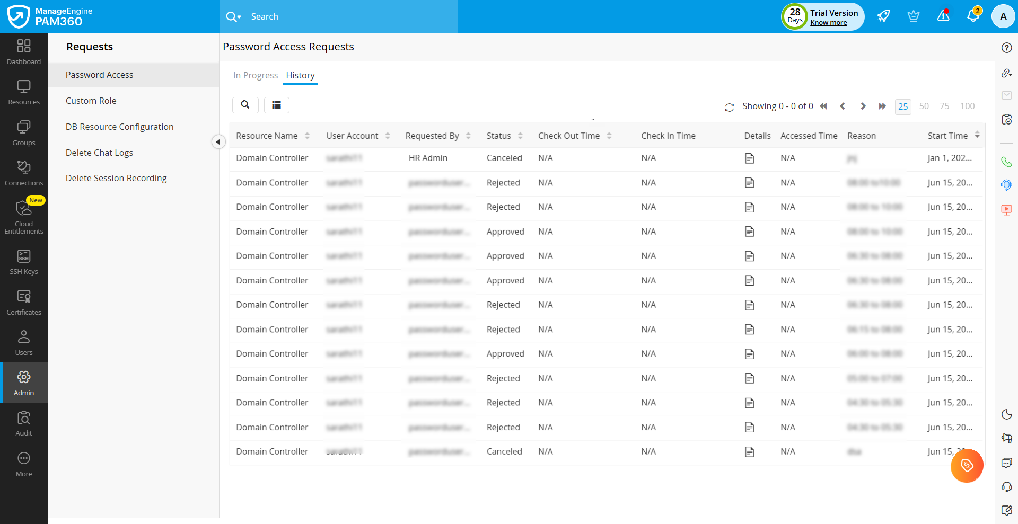Open the Certificates sidebar section

pos(24,303)
